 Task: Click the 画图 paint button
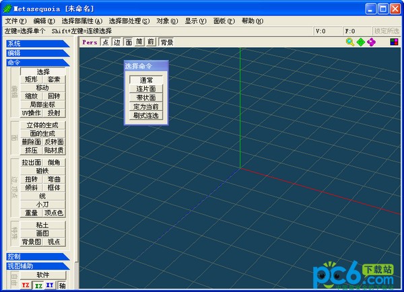(43, 233)
